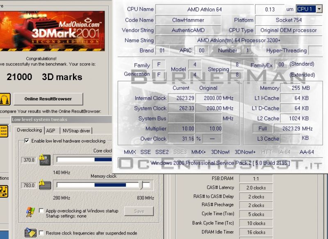Switch to the Overclocking tab
The image size is (328, 239).
29,130
